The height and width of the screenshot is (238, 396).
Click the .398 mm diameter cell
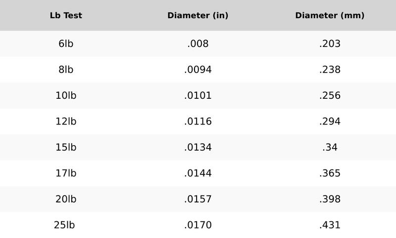coord(330,199)
